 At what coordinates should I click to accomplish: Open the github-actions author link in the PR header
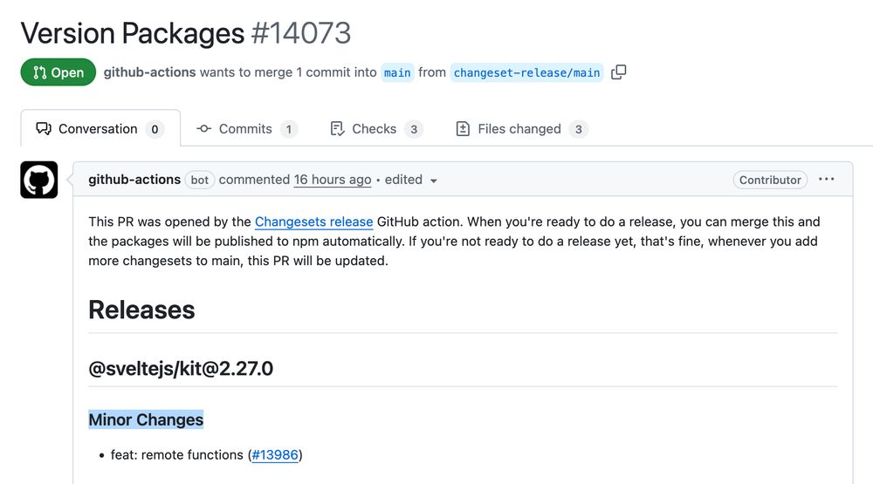coord(149,72)
